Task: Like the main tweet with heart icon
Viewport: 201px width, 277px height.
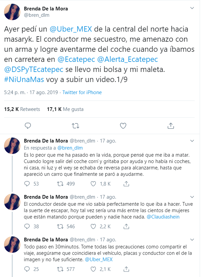Action: point(123,126)
